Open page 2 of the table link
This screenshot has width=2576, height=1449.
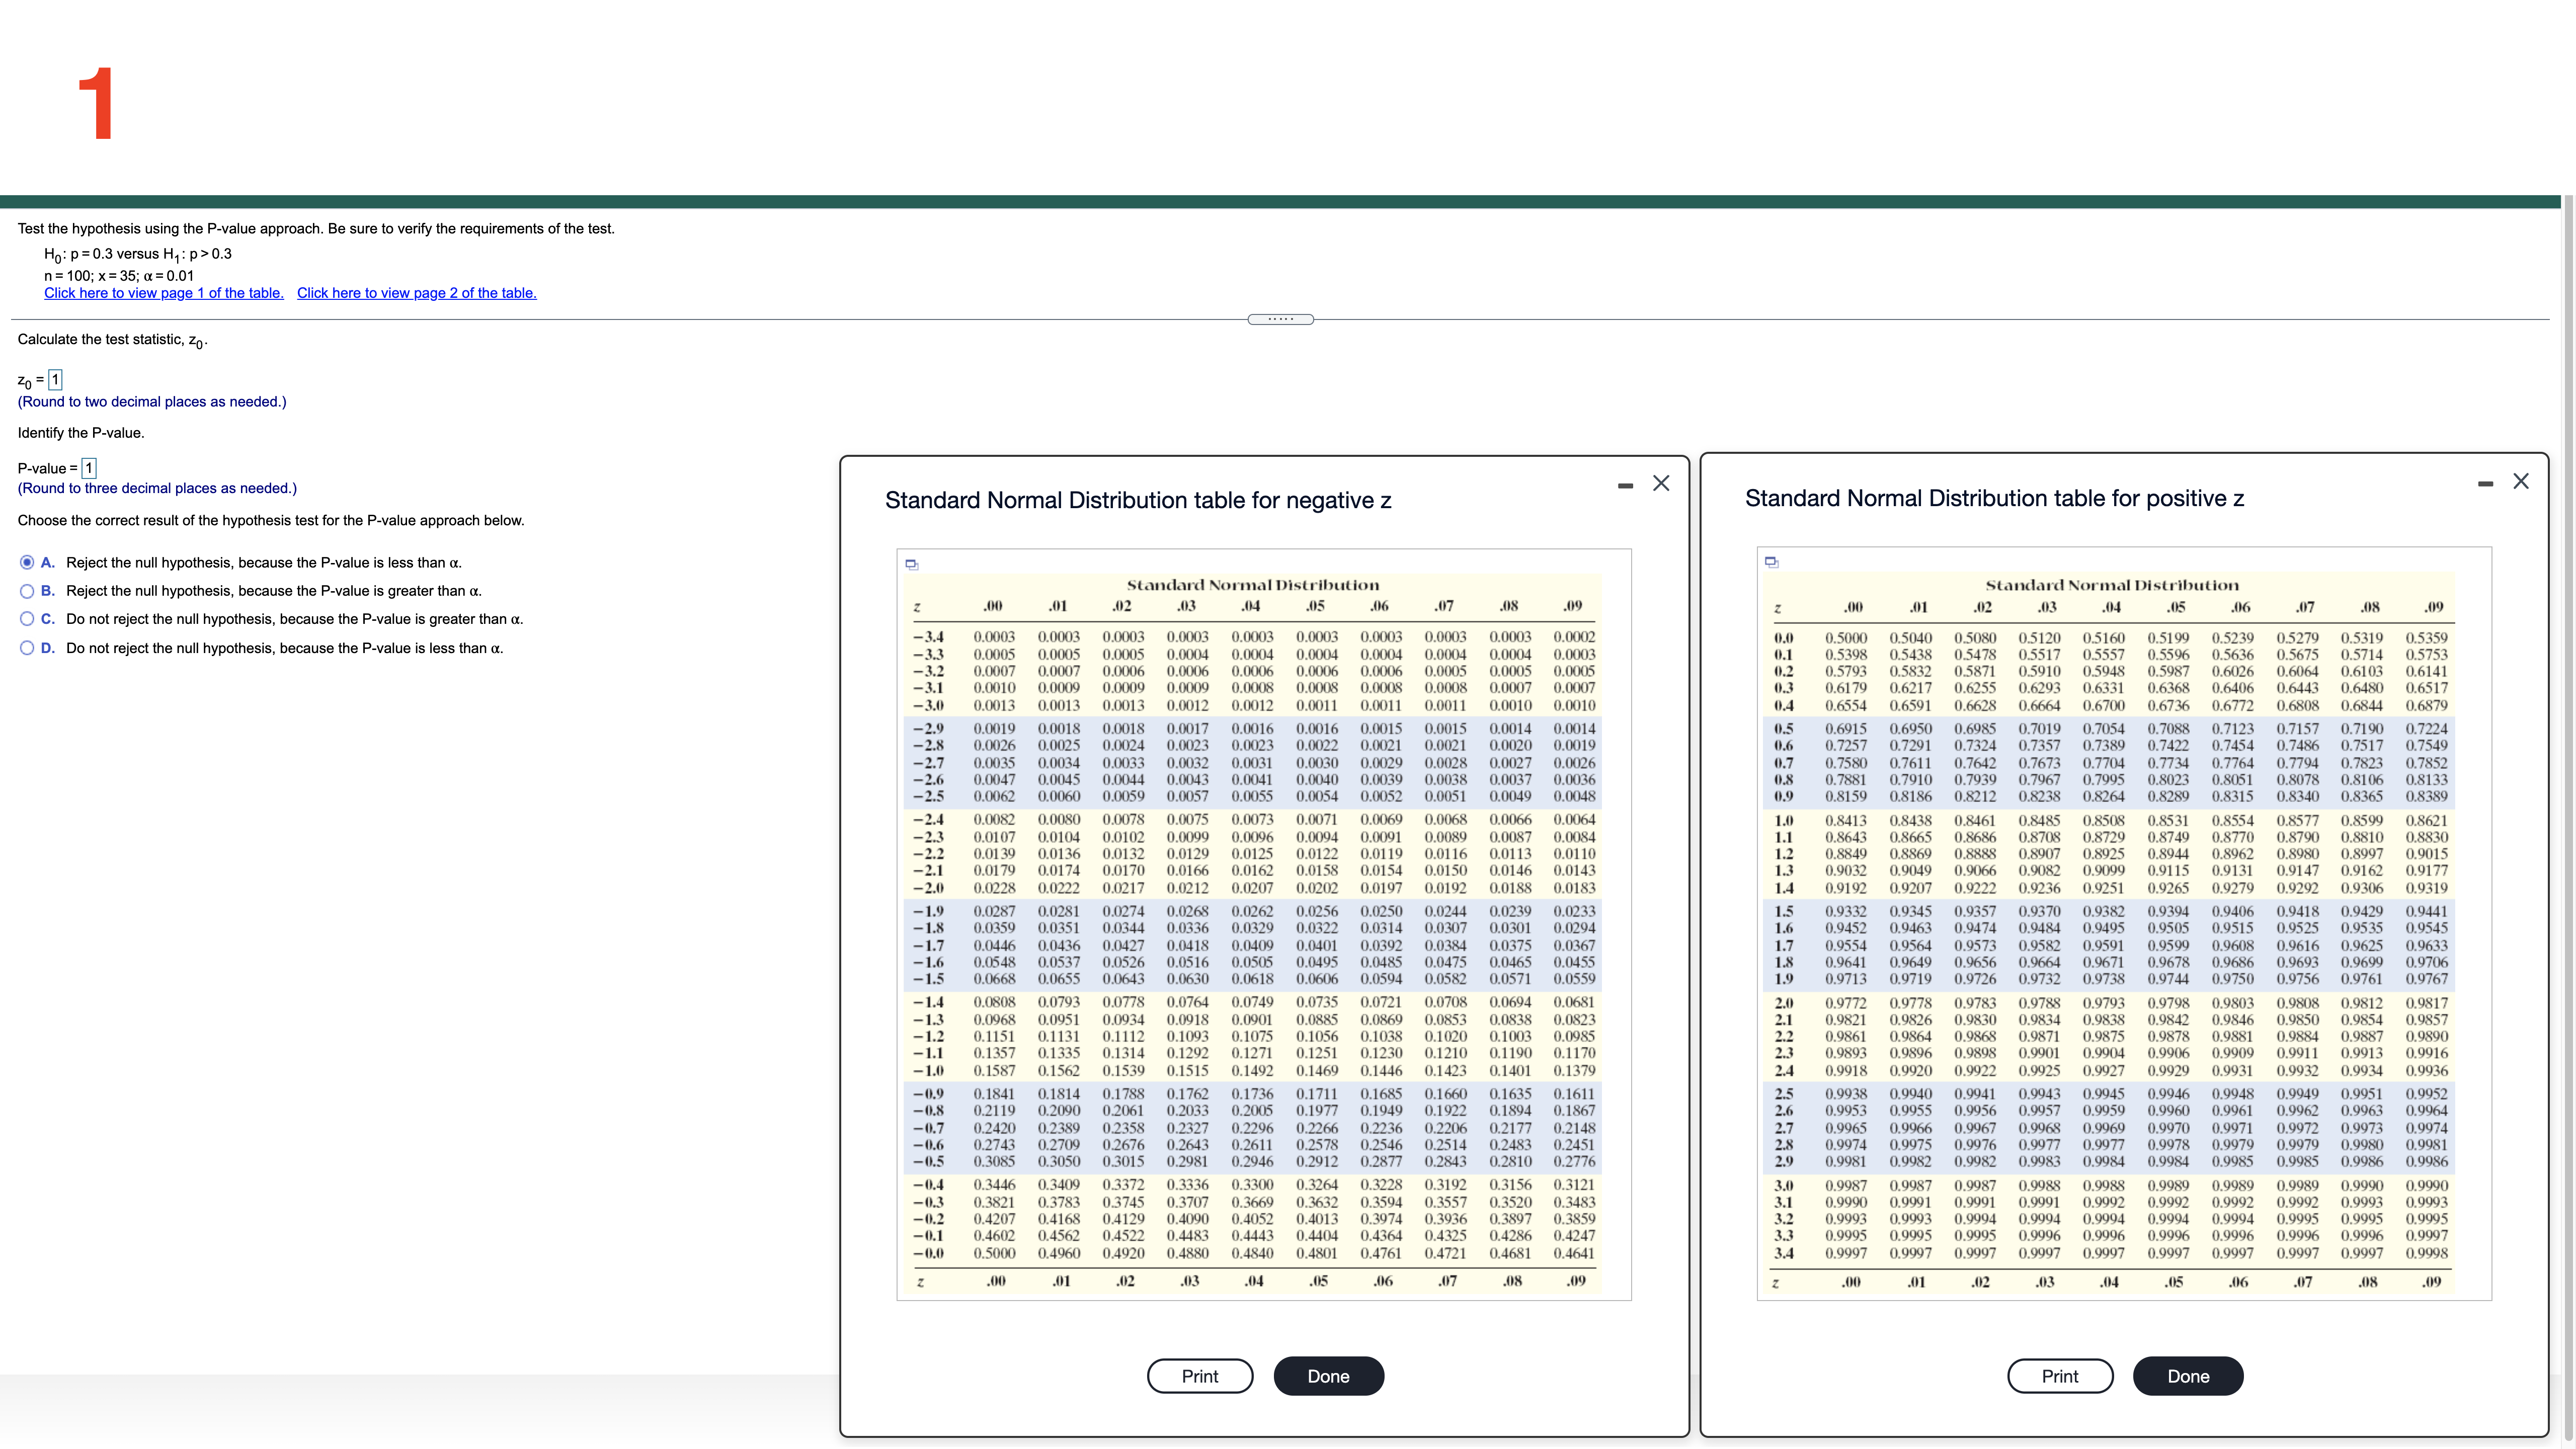tap(416, 293)
